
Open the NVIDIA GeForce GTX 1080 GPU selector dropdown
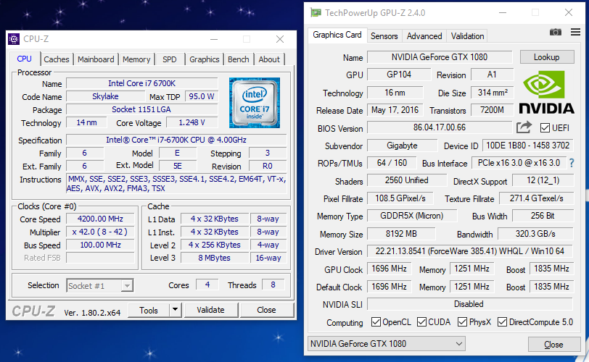(x=387, y=344)
